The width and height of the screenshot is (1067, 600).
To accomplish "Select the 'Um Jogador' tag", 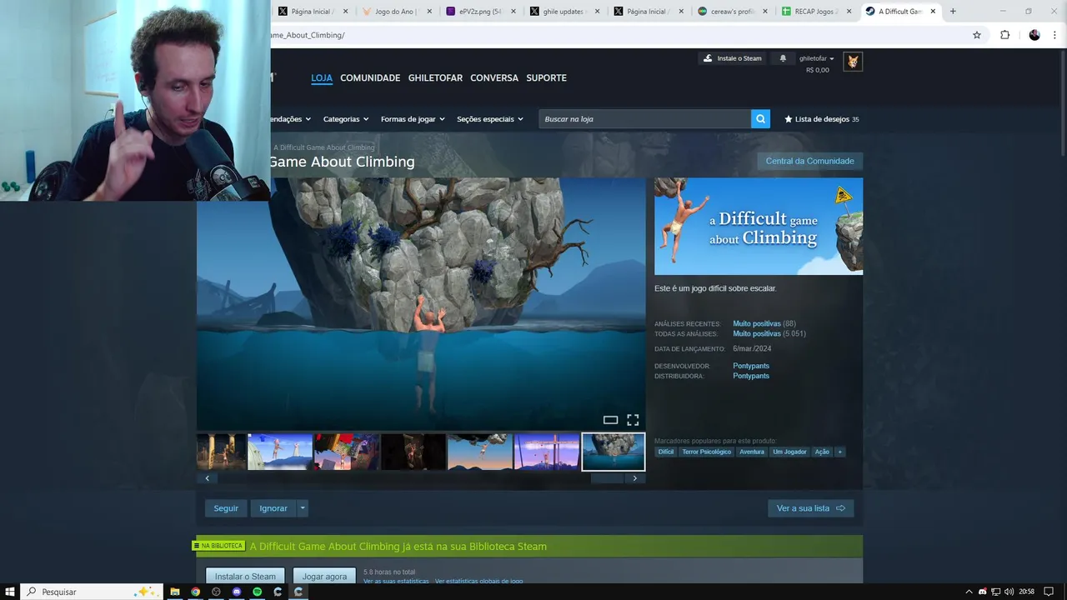I will [789, 452].
